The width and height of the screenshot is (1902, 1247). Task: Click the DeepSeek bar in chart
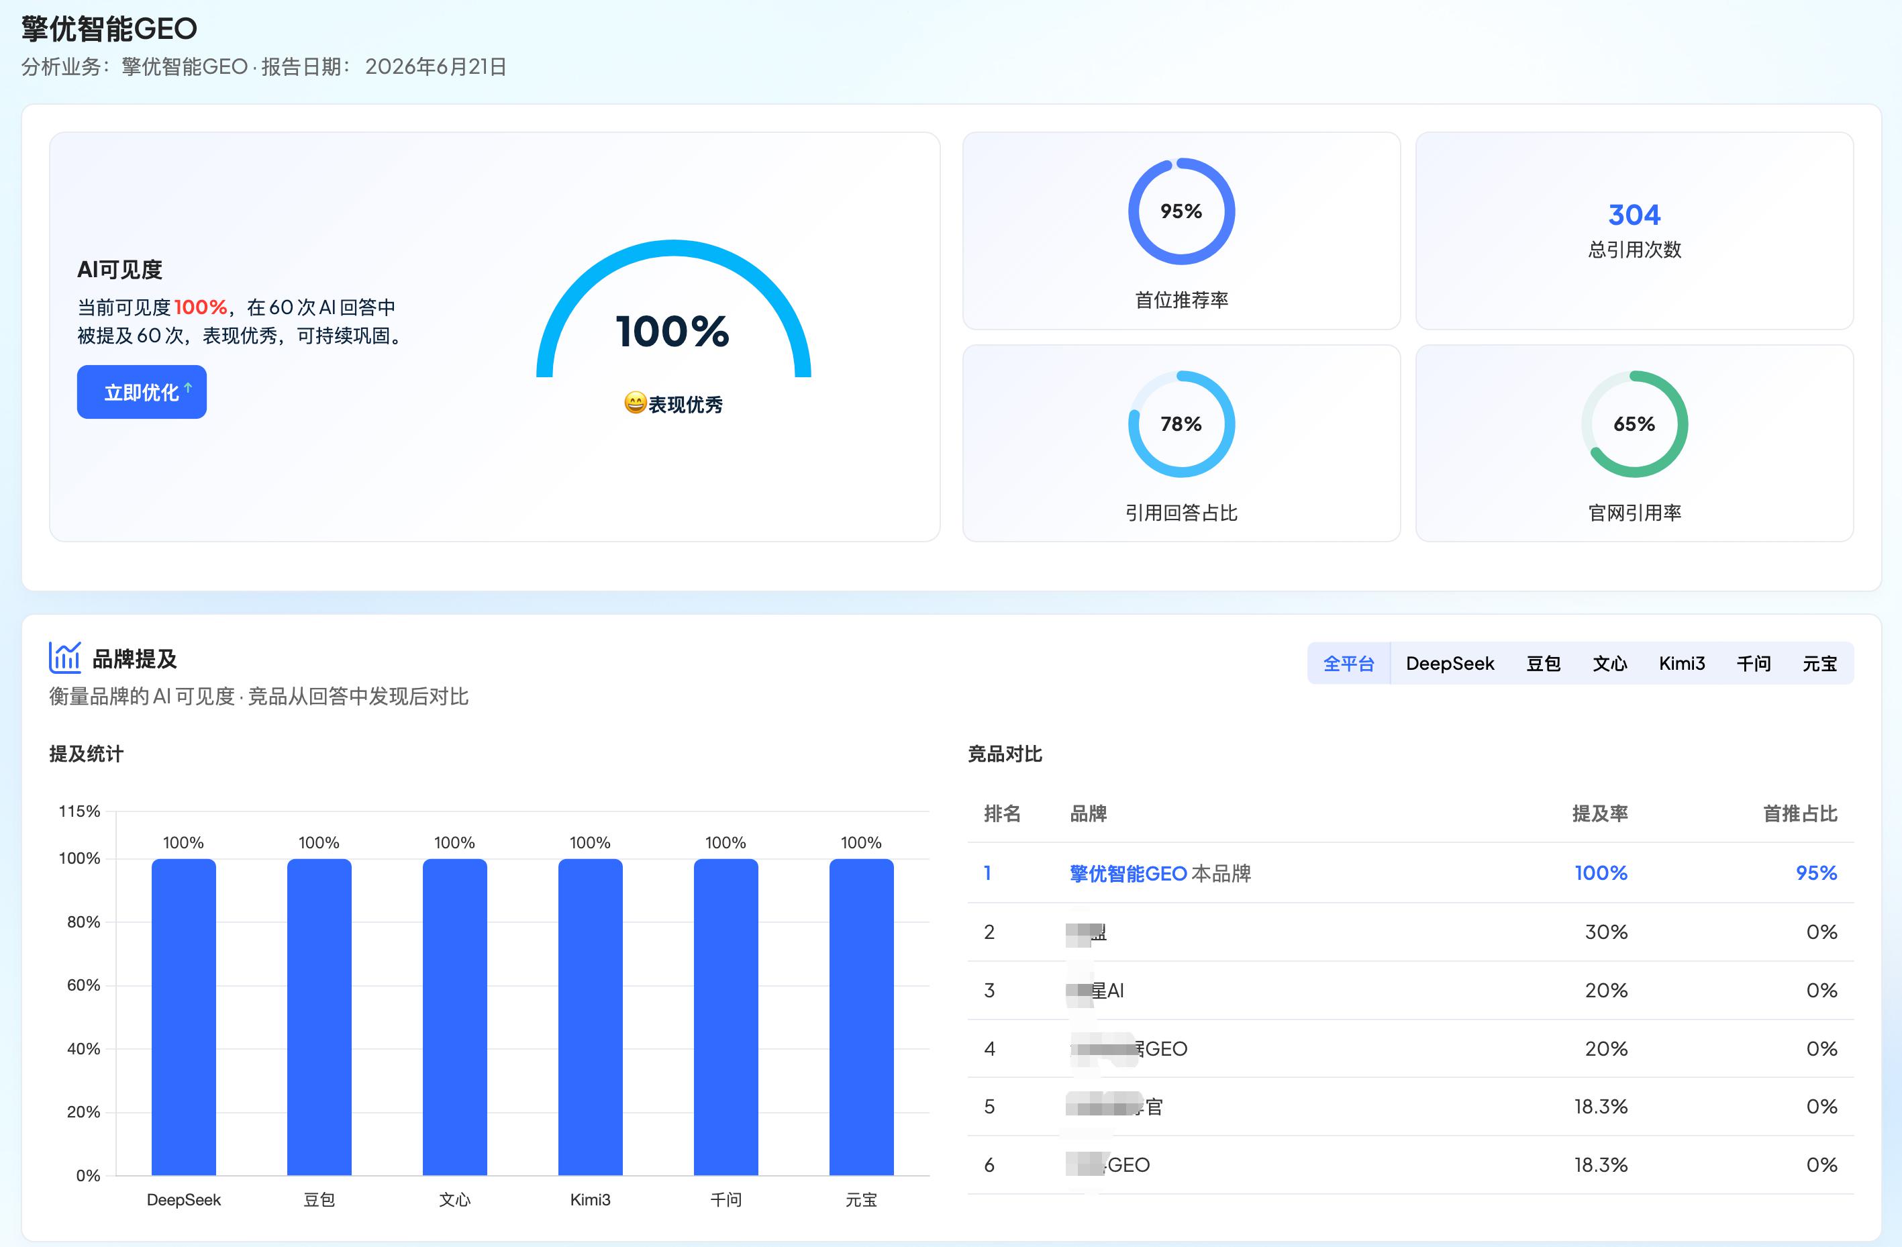pos(184,1017)
